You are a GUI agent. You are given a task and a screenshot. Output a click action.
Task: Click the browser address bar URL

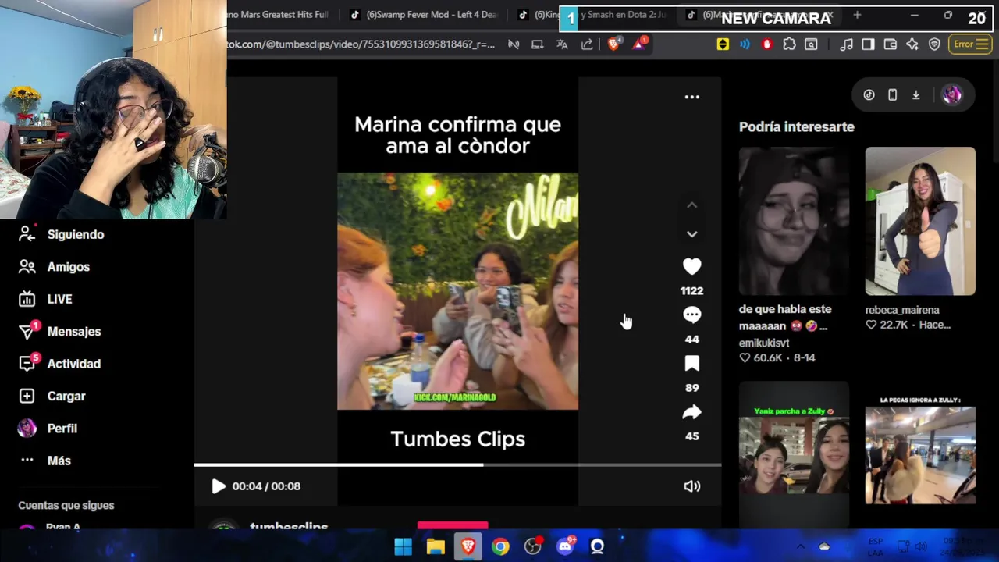[x=361, y=44]
